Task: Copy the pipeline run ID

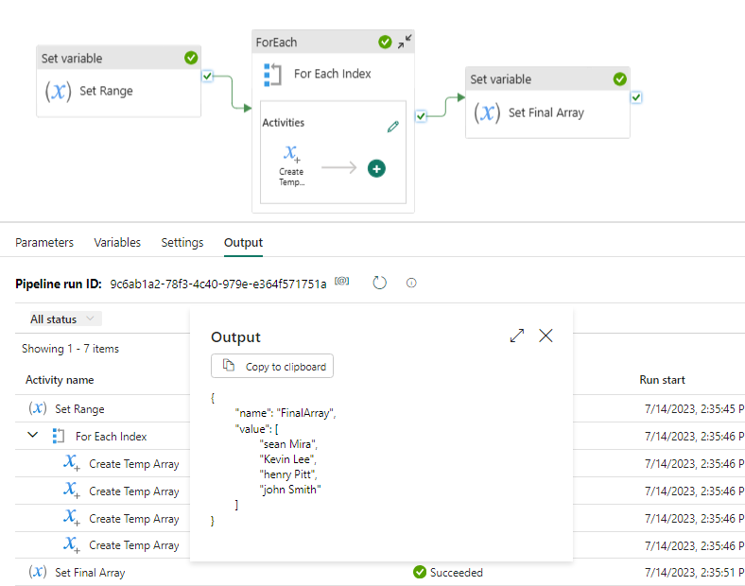Action: coord(341,281)
